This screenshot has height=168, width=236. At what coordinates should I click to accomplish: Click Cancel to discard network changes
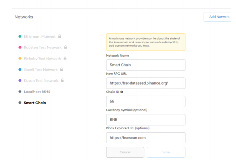(x=125, y=152)
